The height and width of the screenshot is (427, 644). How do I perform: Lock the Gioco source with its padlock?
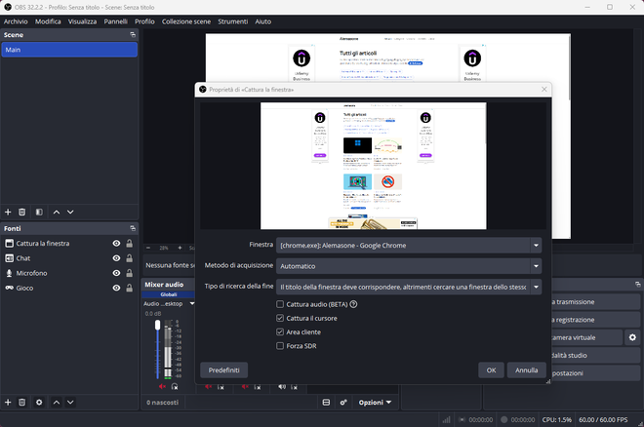pyautogui.click(x=130, y=288)
